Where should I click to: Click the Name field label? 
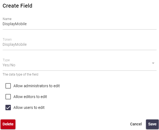tap(7, 19)
